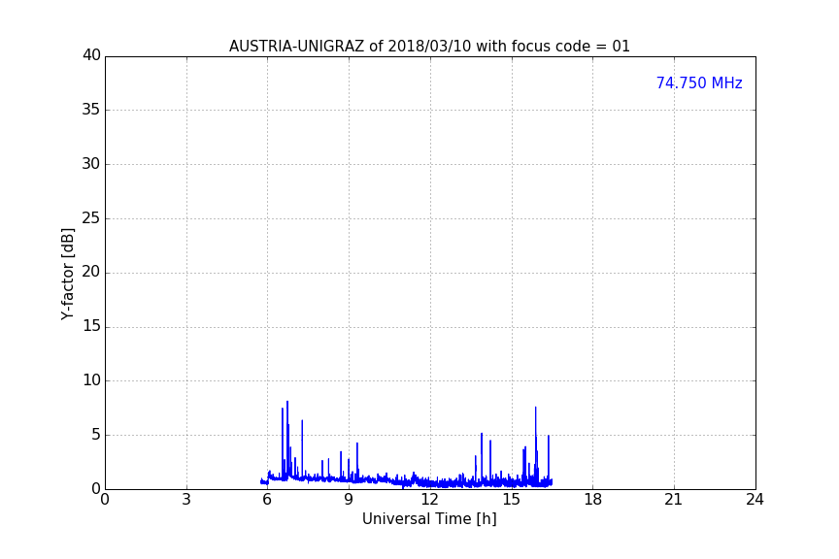The width and height of the screenshot is (839, 559).
Task: Click y-axis tick value 5
Action: pos(96,435)
